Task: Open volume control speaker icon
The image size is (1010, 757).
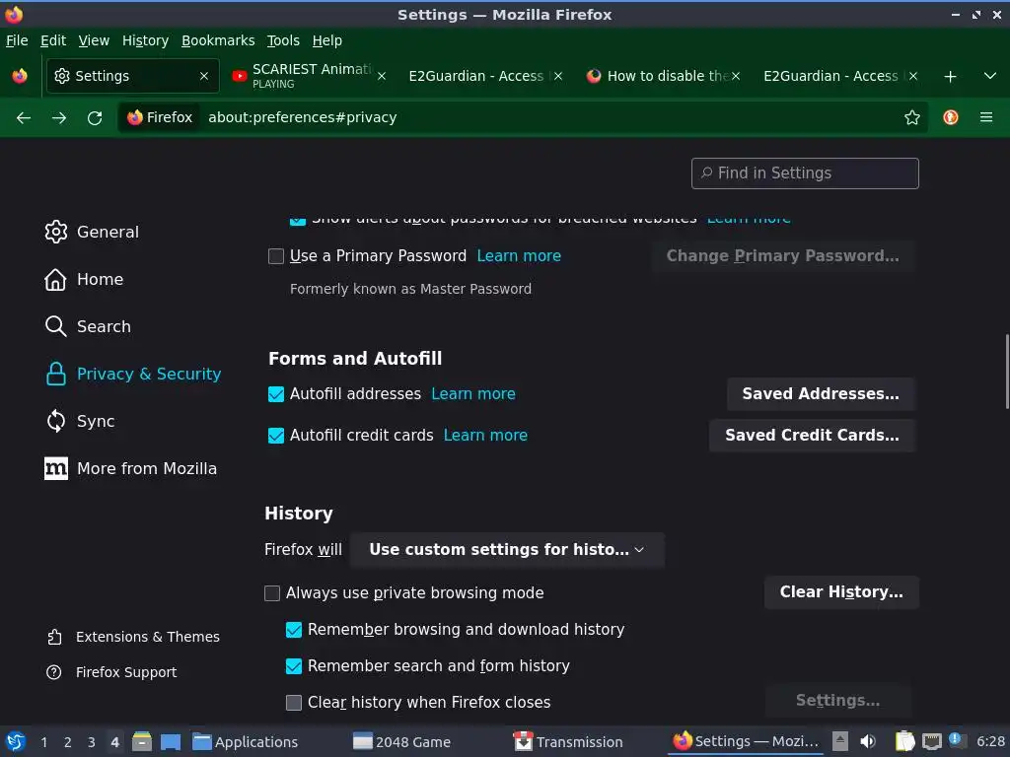Action: point(868,741)
